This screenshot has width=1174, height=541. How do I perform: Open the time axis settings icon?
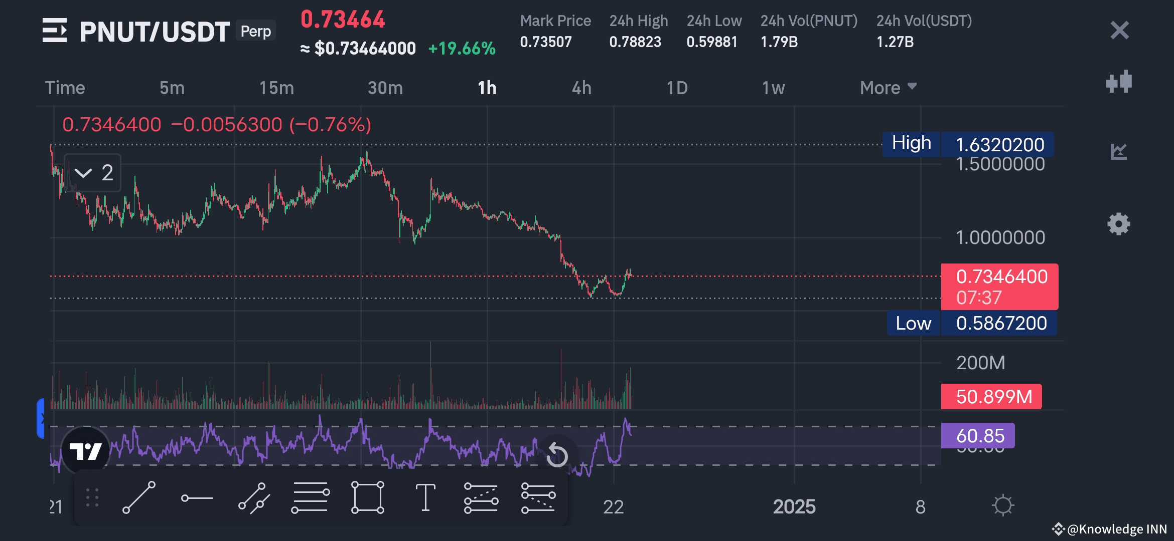tap(1003, 505)
